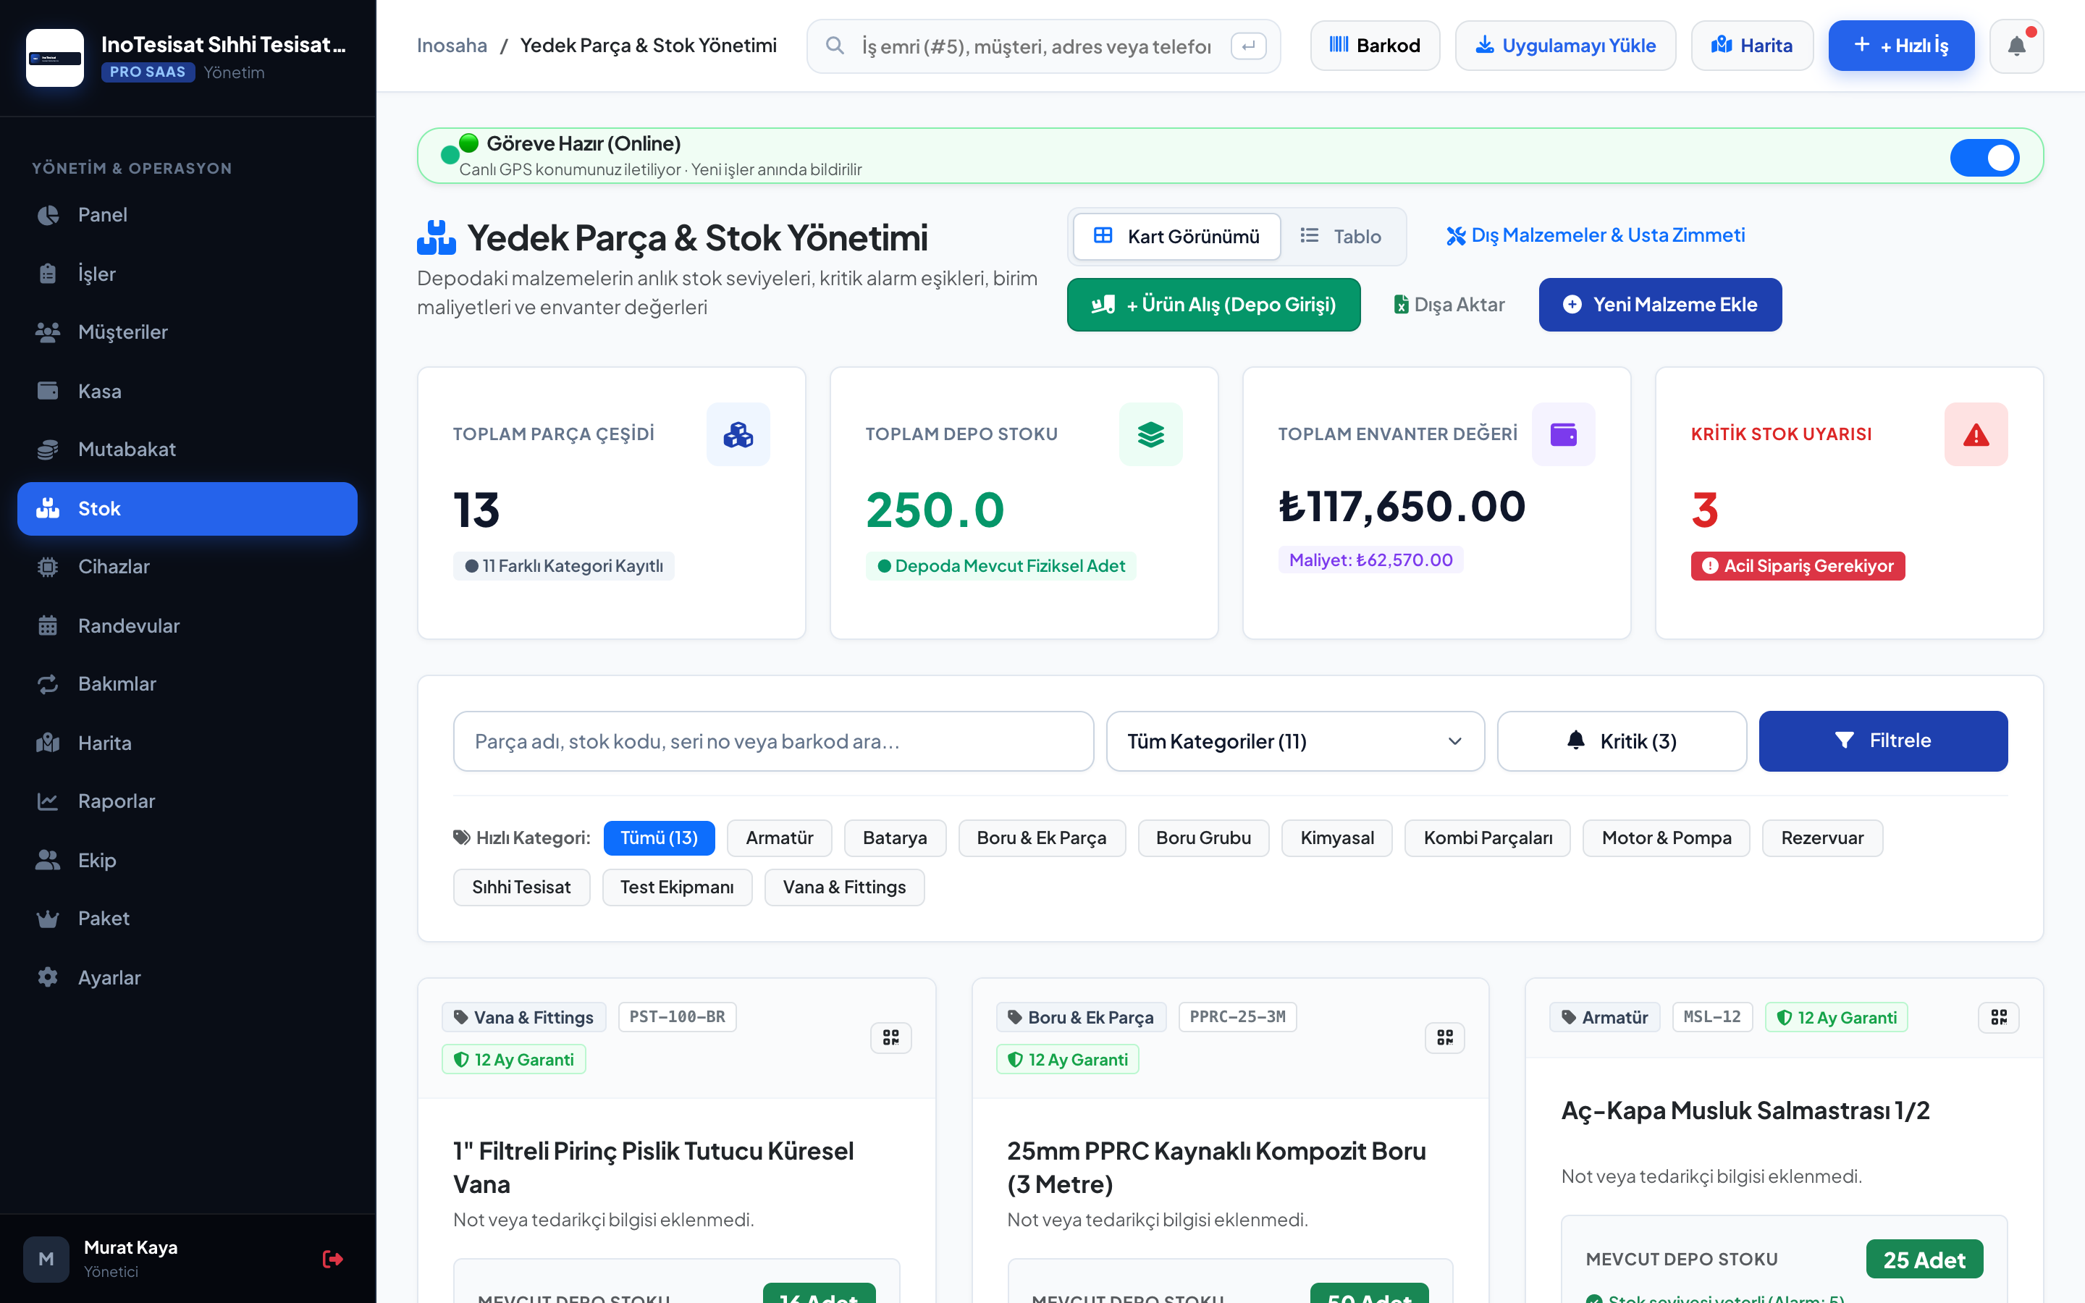2085x1303 pixels.
Task: Toggle the Kritik (3) filter
Action: pos(1622,741)
